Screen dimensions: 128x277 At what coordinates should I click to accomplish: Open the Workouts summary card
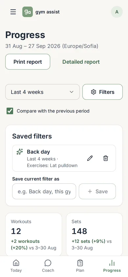pos(33,234)
